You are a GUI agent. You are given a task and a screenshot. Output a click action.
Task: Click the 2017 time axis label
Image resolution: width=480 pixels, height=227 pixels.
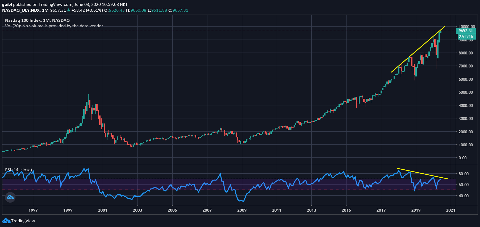click(381, 210)
